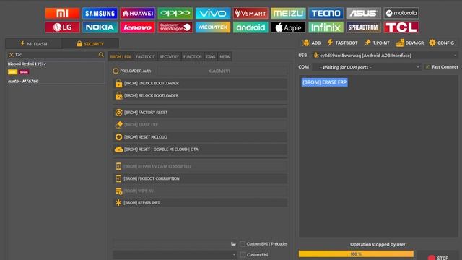Select the Vsmart brand logo
462x260 pixels.
(250, 13)
